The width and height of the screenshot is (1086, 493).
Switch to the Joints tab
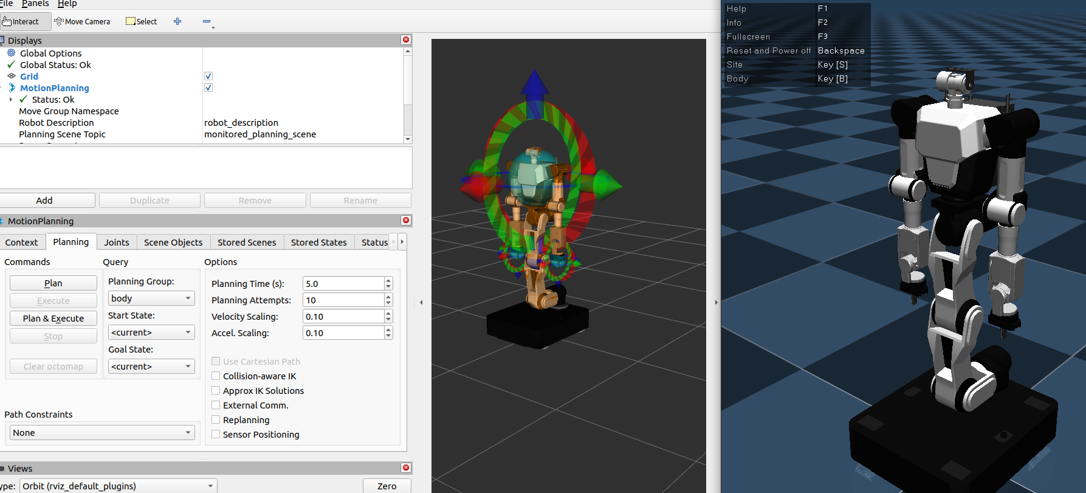pos(117,242)
